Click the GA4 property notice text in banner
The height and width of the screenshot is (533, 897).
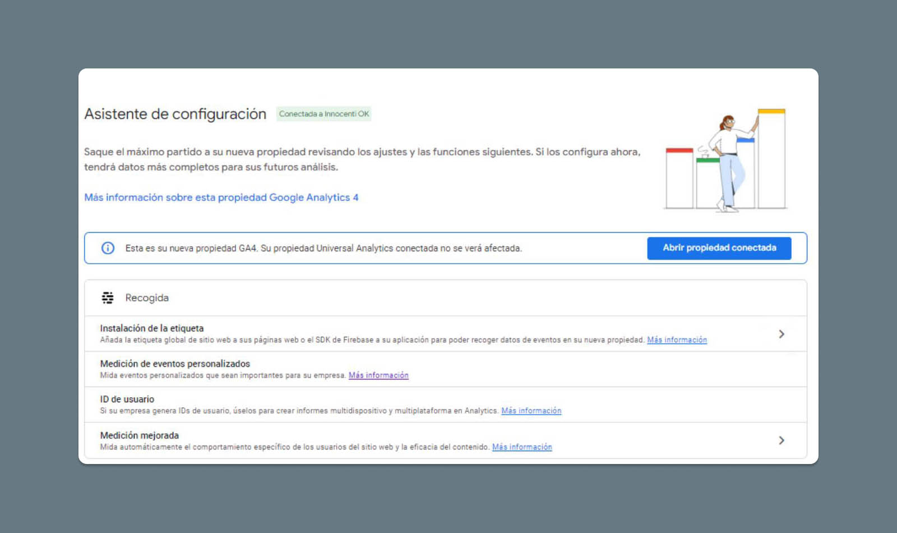323,248
